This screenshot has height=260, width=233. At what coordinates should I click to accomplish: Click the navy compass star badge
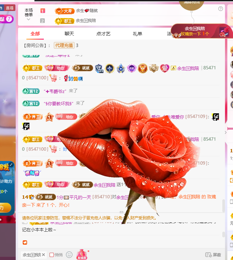point(110,68)
